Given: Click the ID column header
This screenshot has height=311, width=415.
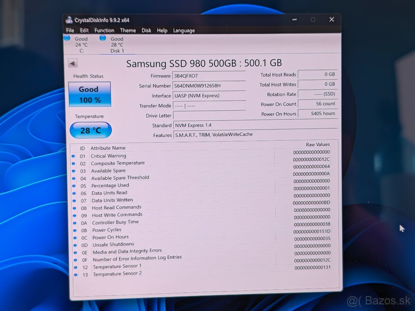Looking at the screenshot, I should click(x=82, y=148).
